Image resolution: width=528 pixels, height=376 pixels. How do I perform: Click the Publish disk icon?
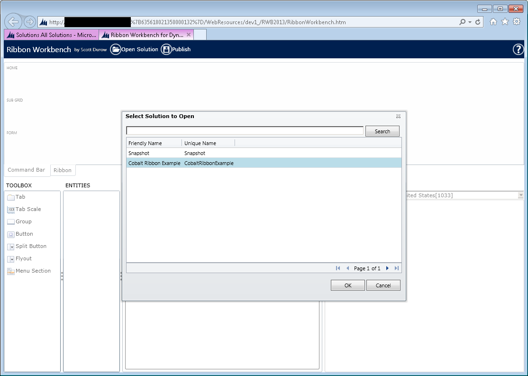[x=166, y=49]
